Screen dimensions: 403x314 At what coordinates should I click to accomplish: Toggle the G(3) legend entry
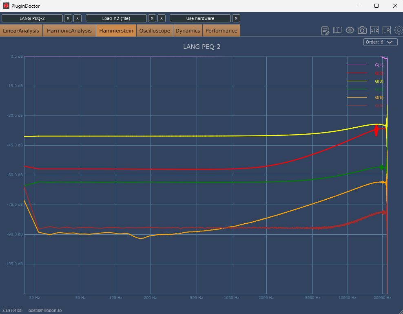pos(379,81)
